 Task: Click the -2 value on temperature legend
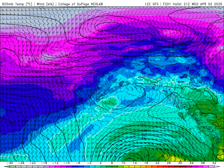89,163
